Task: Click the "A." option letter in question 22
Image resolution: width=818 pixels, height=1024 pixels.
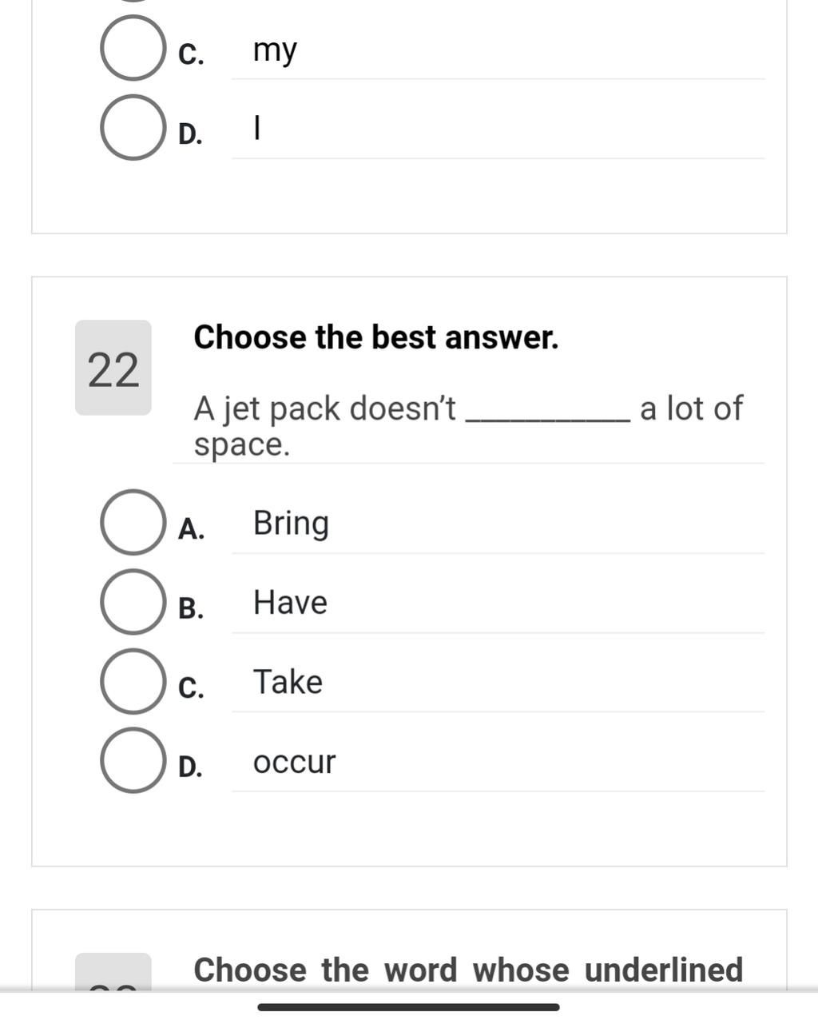Action: (191, 529)
